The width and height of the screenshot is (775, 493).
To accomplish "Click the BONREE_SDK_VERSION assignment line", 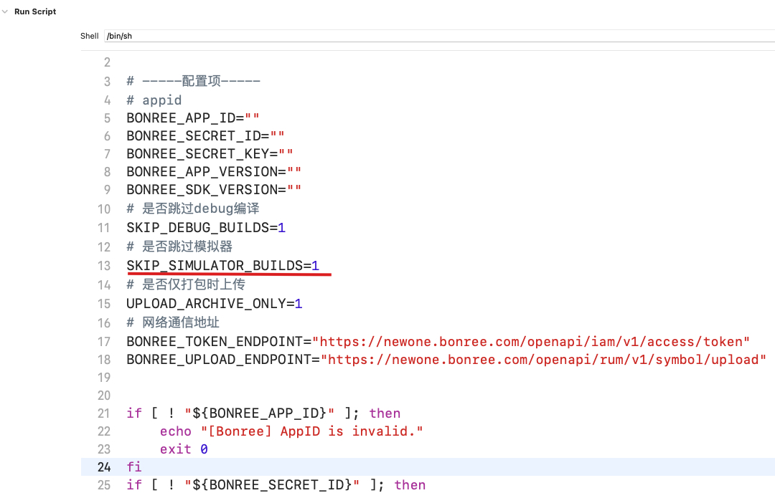I will [x=214, y=190].
